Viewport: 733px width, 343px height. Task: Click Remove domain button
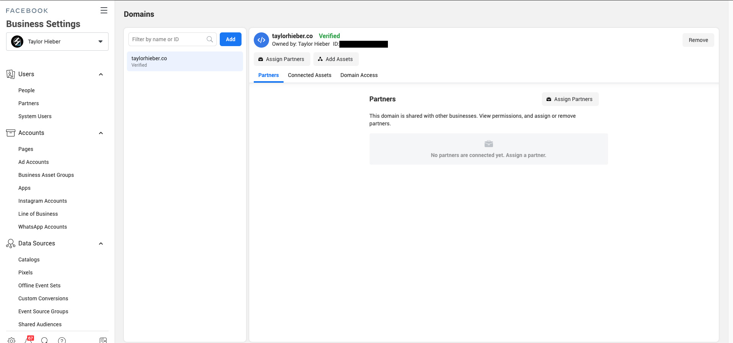[698, 40]
